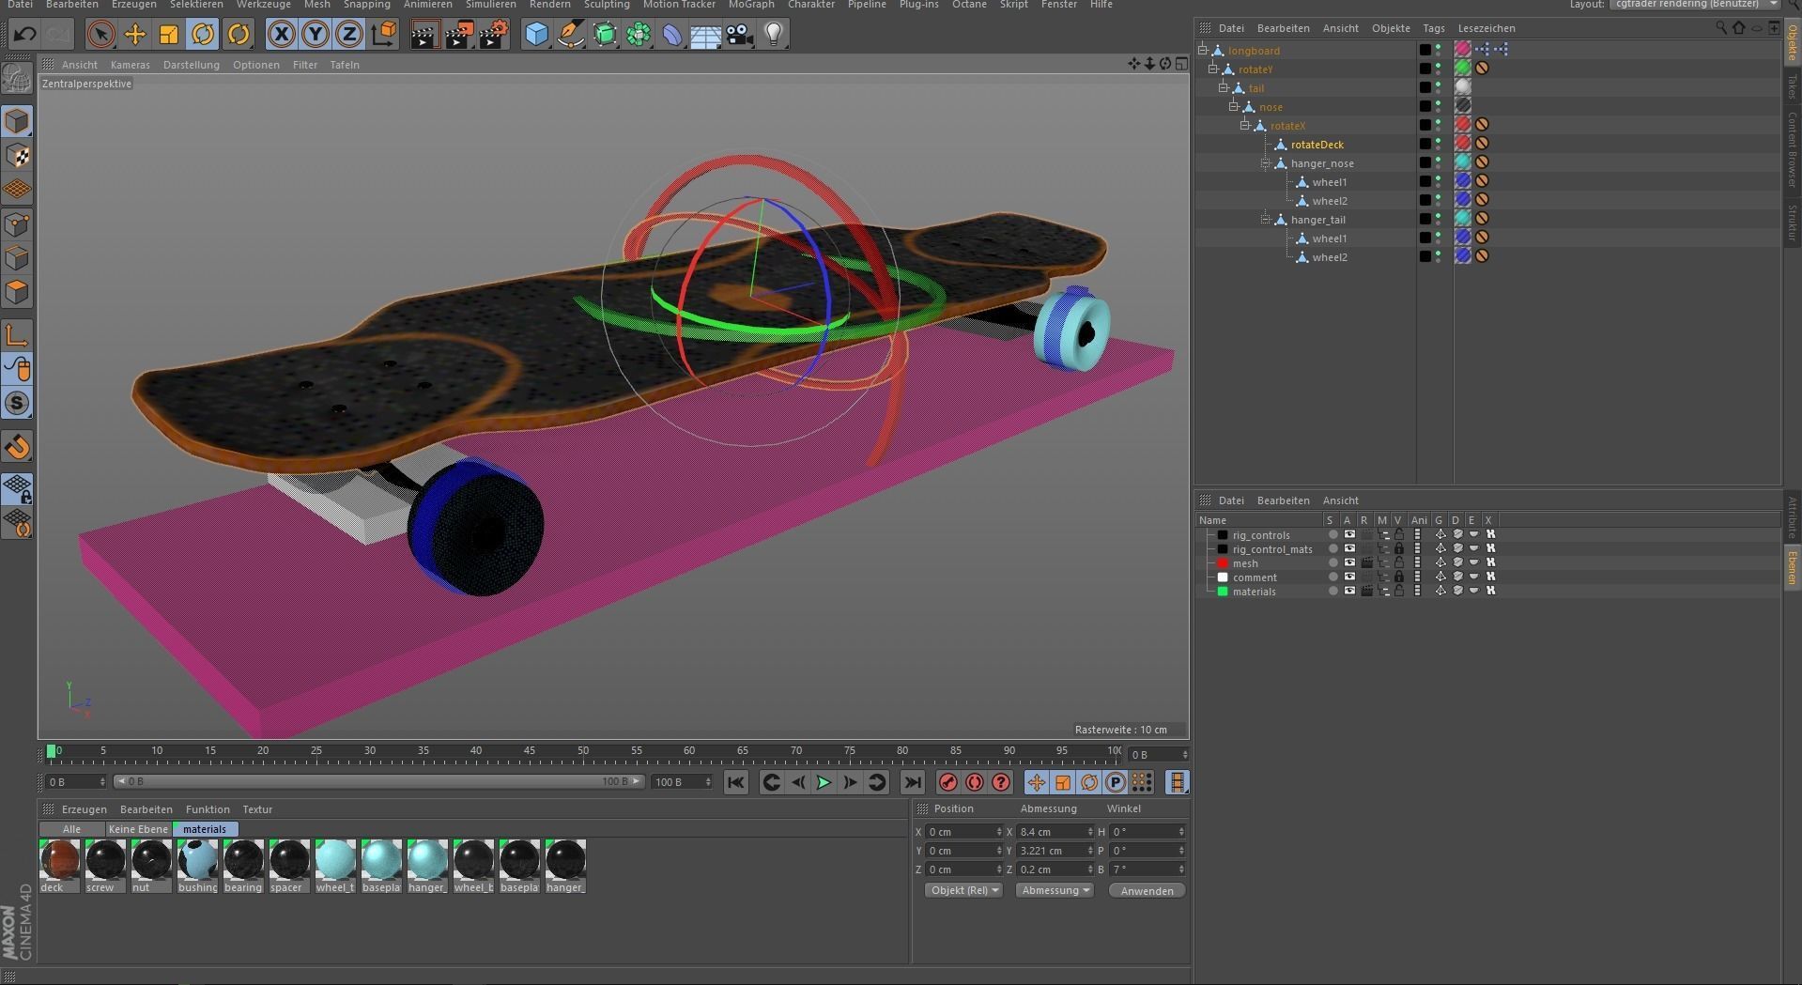Click the Anwenden button
1802x985 pixels.
pyautogui.click(x=1147, y=890)
